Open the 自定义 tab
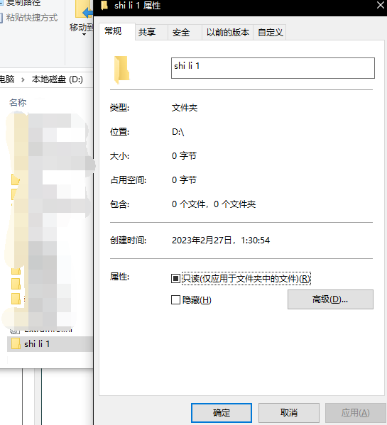This screenshot has width=387, height=425. (x=270, y=32)
